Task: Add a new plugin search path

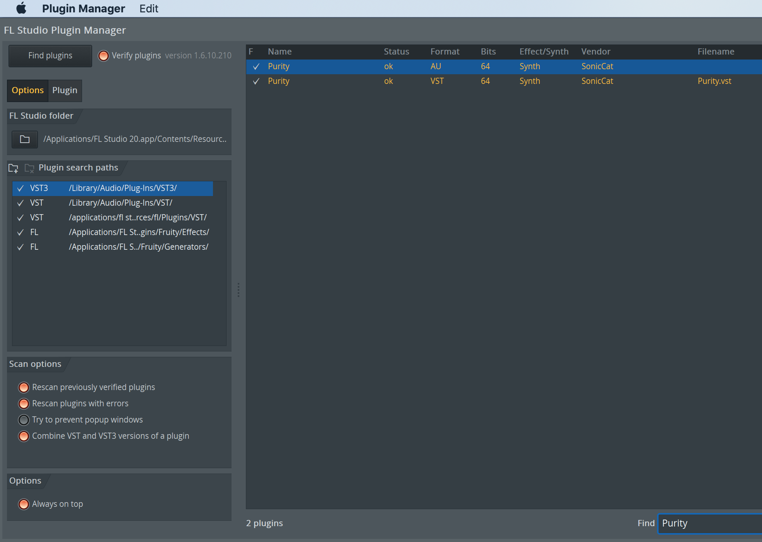Action: (13, 168)
